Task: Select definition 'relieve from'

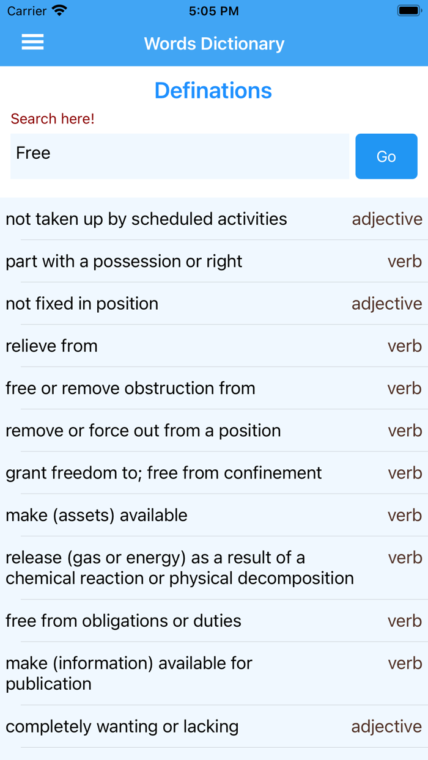Action: [51, 345]
